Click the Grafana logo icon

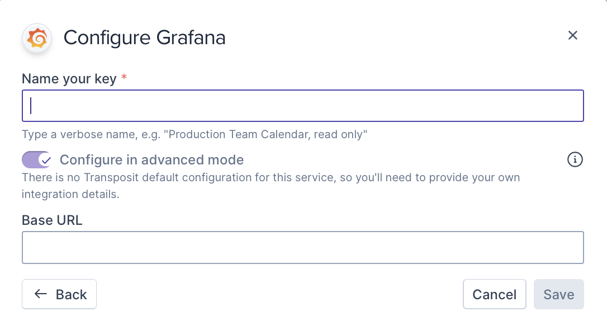click(x=37, y=39)
